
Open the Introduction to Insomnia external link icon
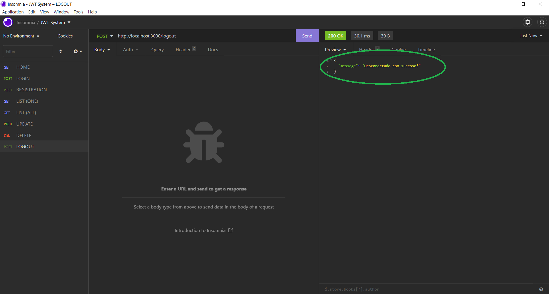pyautogui.click(x=231, y=230)
